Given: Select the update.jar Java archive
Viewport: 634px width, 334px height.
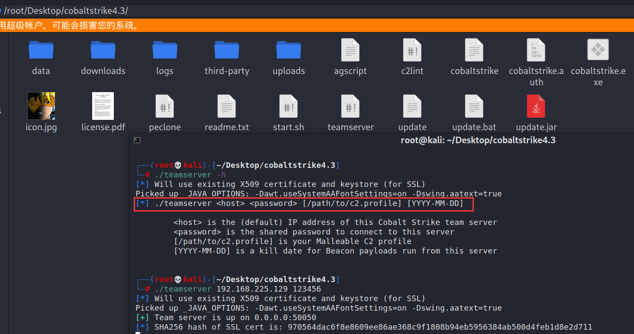Looking at the screenshot, I should click(x=536, y=106).
